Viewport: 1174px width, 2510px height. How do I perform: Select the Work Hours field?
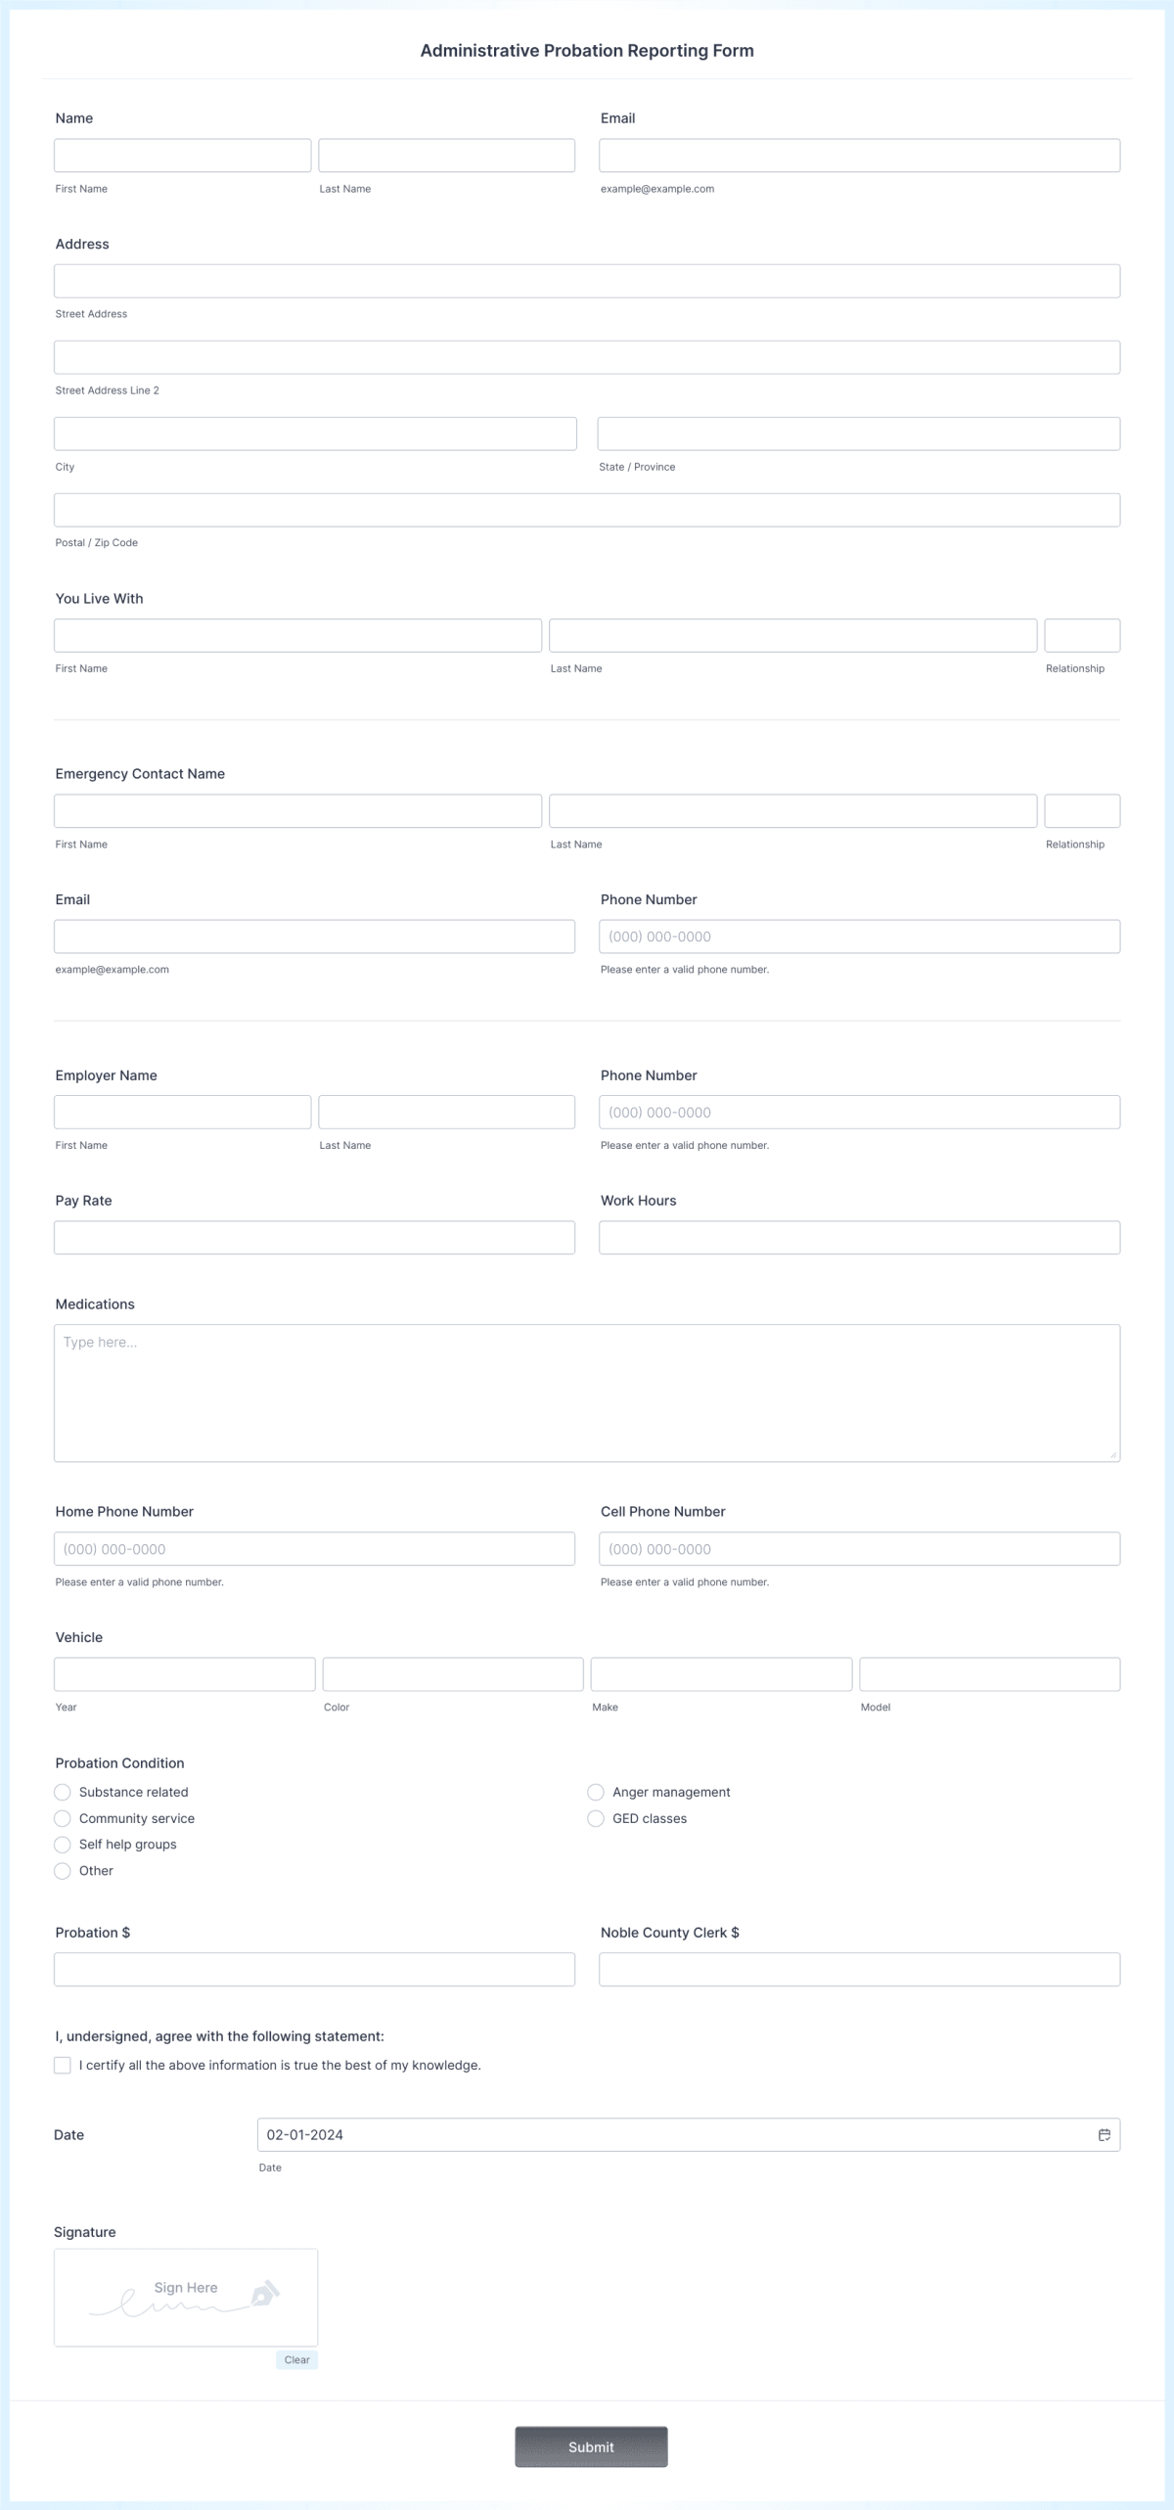pyautogui.click(x=859, y=1238)
